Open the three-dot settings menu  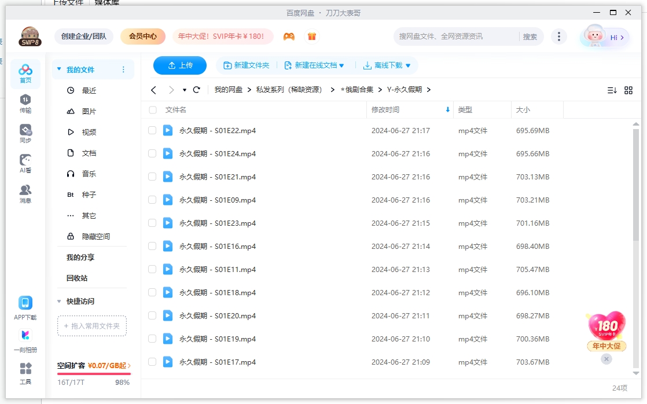(x=559, y=36)
